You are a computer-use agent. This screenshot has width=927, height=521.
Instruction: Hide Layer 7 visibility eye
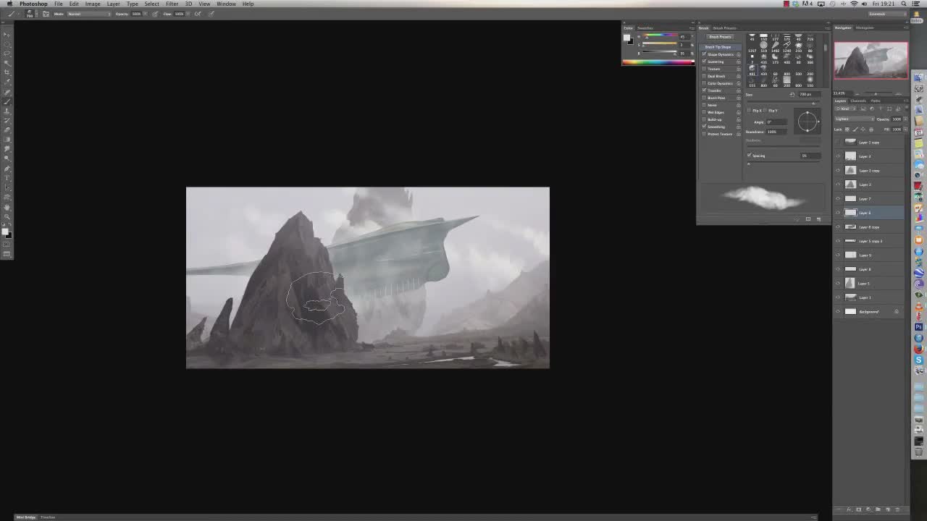[838, 198]
